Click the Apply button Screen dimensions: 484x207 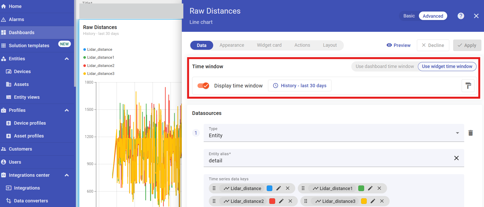pyautogui.click(x=467, y=45)
